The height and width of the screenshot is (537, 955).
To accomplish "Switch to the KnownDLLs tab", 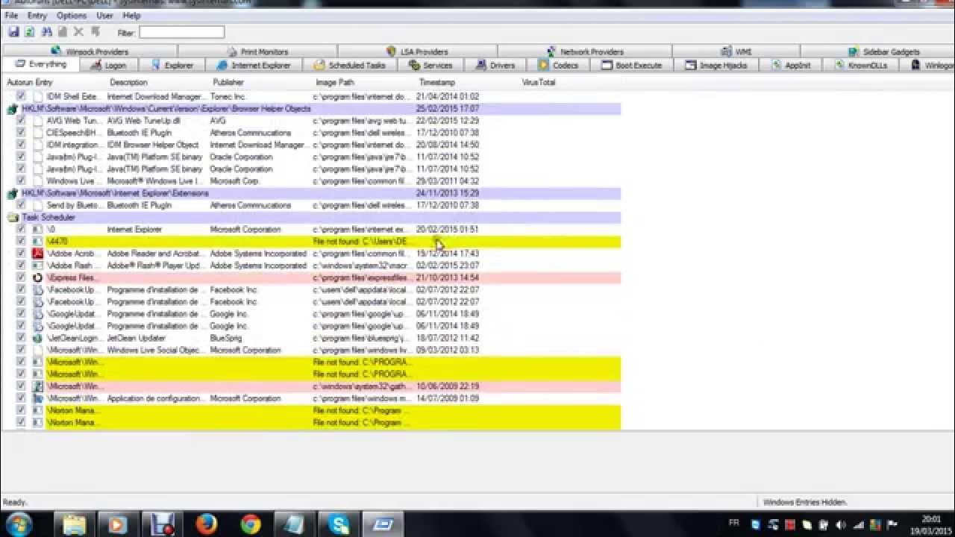I will click(860, 66).
